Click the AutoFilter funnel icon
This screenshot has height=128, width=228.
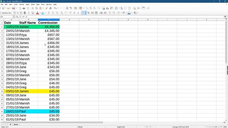[x=99, y=8]
